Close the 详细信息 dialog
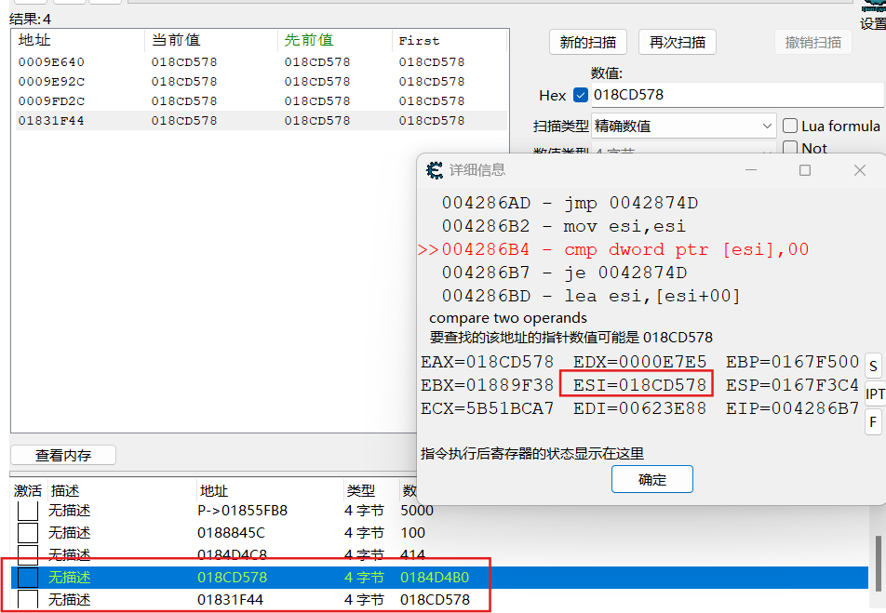This screenshot has width=886, height=613. point(860,170)
